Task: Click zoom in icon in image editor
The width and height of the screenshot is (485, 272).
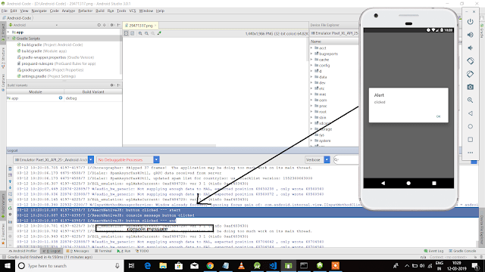Action: (140, 33)
